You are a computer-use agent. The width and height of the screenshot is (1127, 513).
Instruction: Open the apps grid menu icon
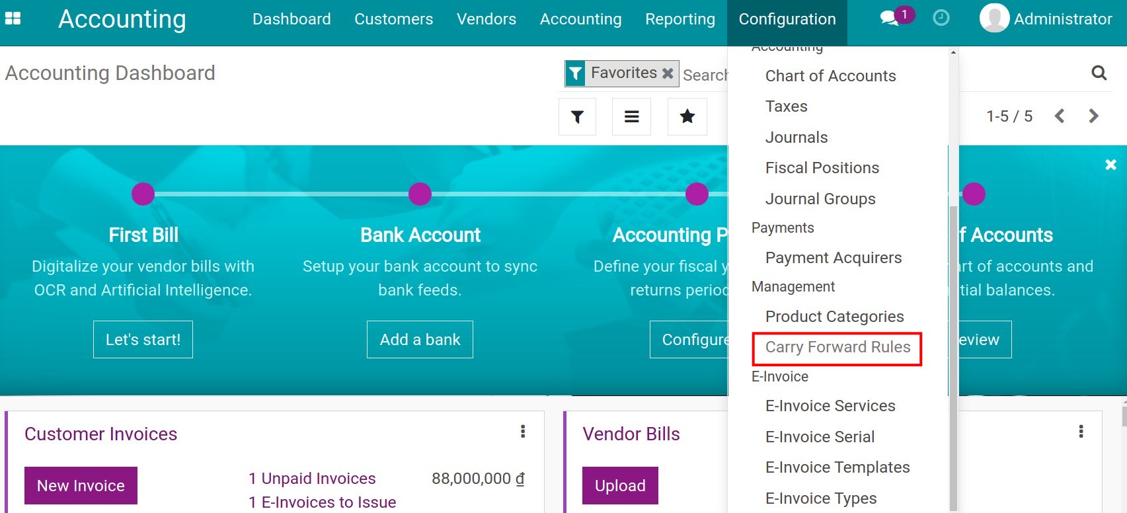click(13, 19)
